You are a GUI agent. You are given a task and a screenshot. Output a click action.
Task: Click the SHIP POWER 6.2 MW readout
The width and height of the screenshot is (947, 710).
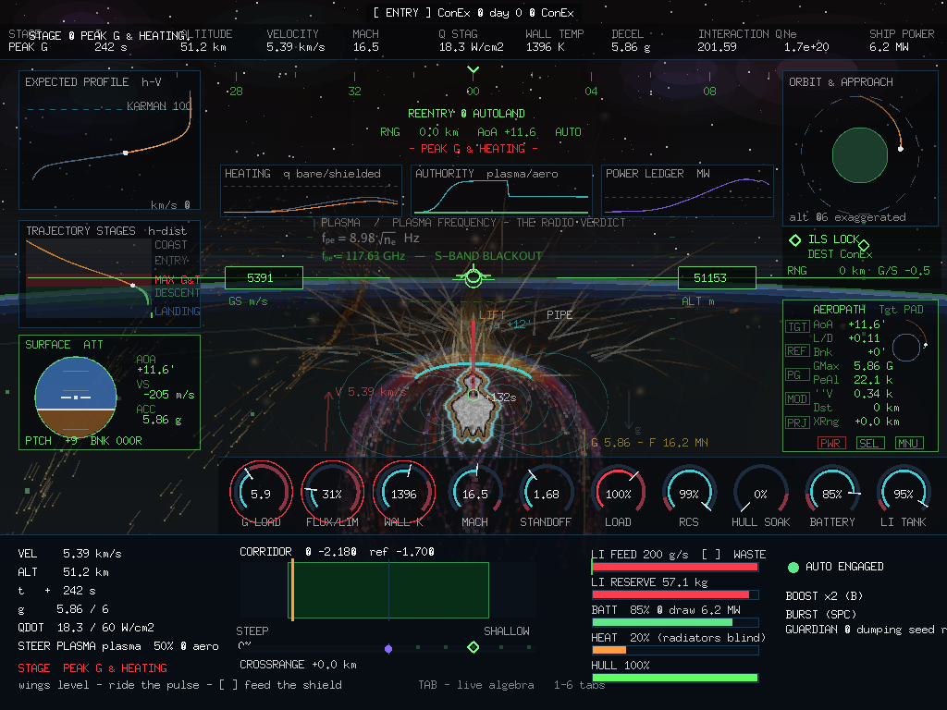[902, 41]
